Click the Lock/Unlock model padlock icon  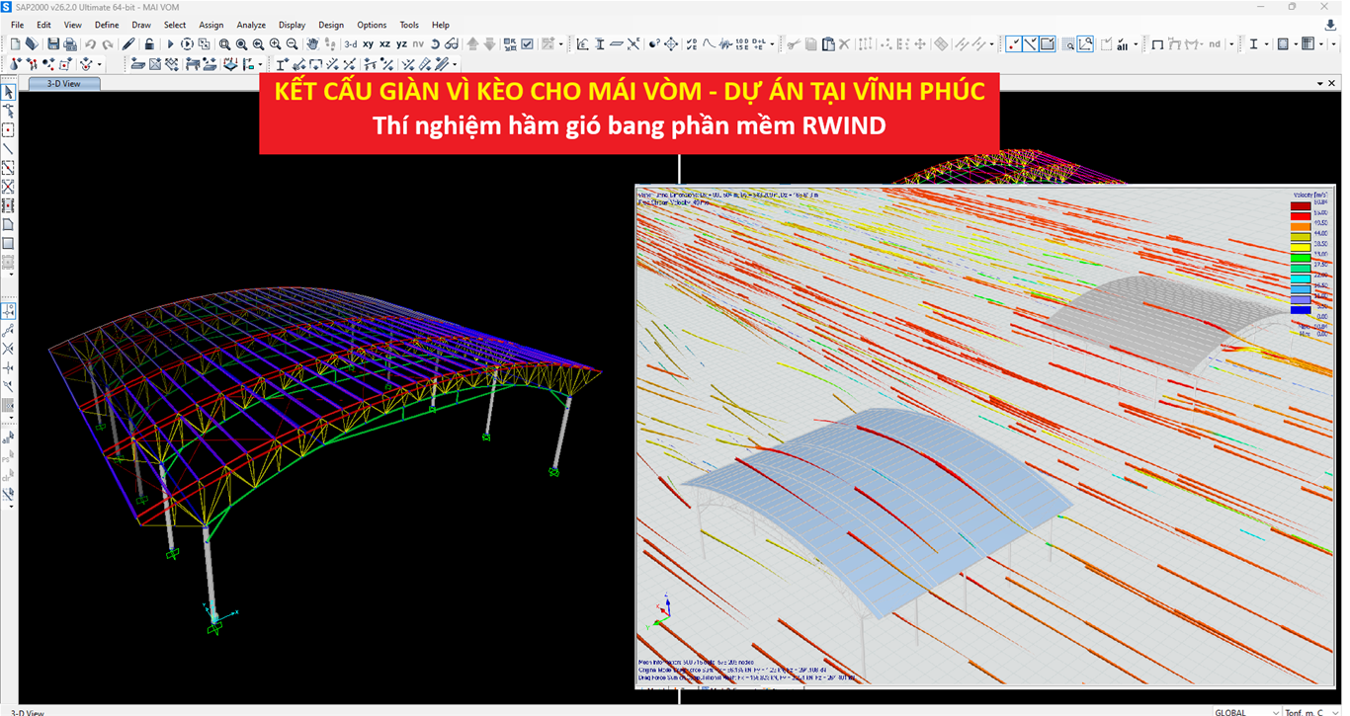[x=149, y=44]
